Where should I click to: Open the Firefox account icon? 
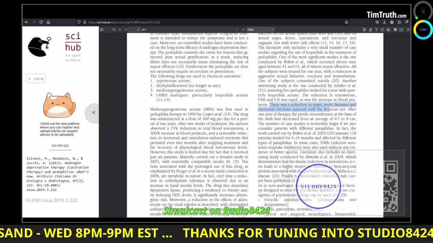click(392, 22)
